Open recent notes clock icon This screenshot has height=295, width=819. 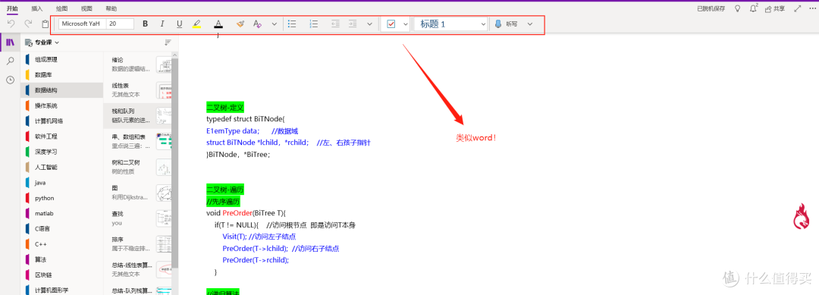[10, 80]
